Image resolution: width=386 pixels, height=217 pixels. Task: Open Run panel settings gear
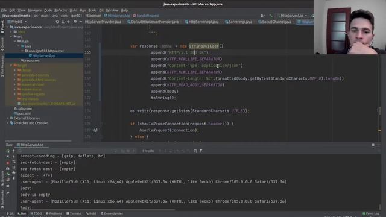click(373, 145)
